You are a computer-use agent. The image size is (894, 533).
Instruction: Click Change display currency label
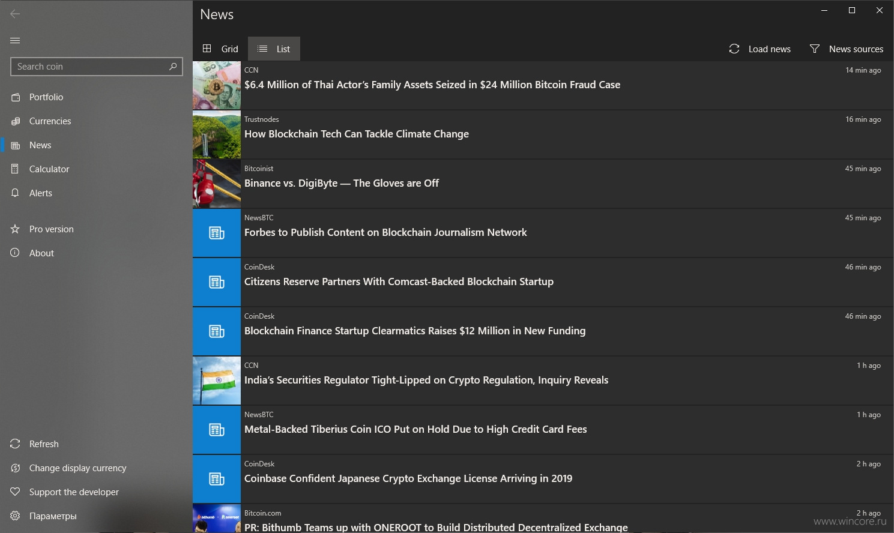[78, 468]
